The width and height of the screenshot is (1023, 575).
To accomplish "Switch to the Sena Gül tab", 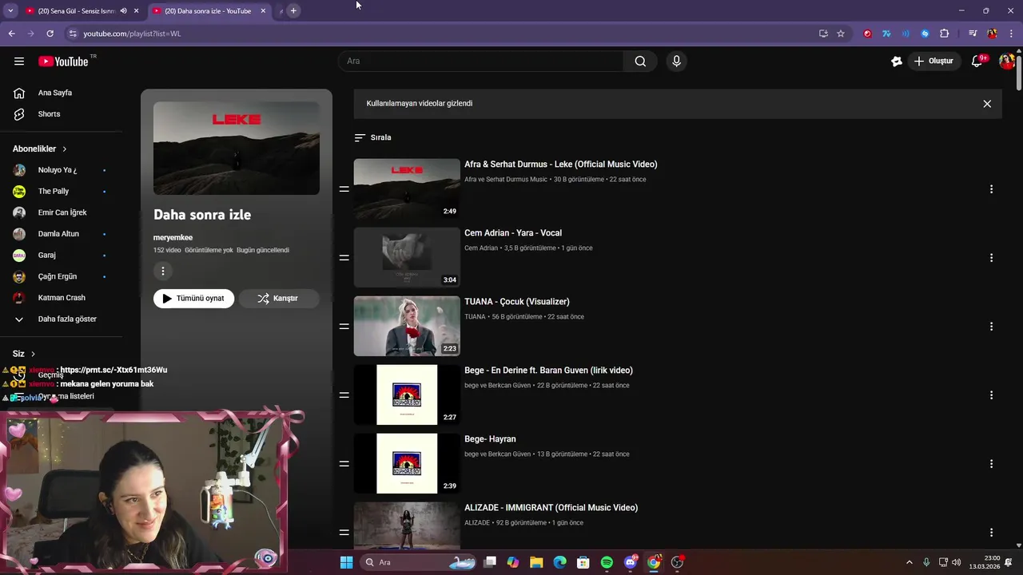I will [80, 11].
